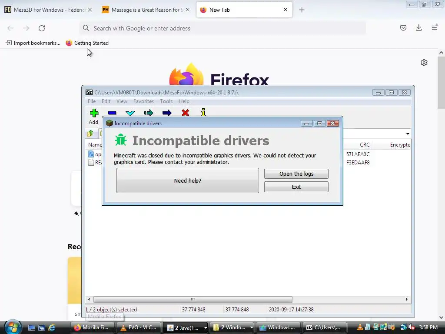Click the Windows... taskbar button

278,327
